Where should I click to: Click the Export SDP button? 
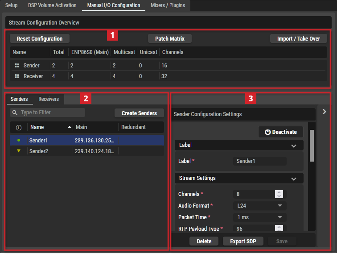tap(243, 242)
